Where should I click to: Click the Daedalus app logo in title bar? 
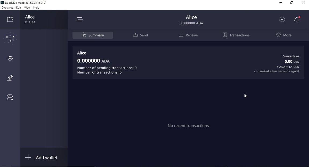pyautogui.click(x=2, y=3)
